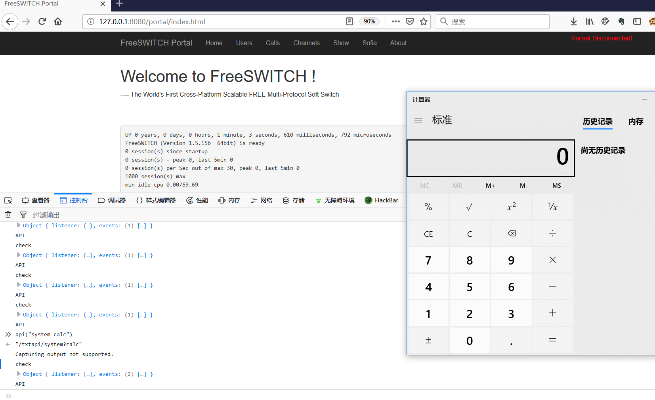This screenshot has height=400, width=655.
Task: Click the calculator digit 7 key
Action: coord(428,260)
